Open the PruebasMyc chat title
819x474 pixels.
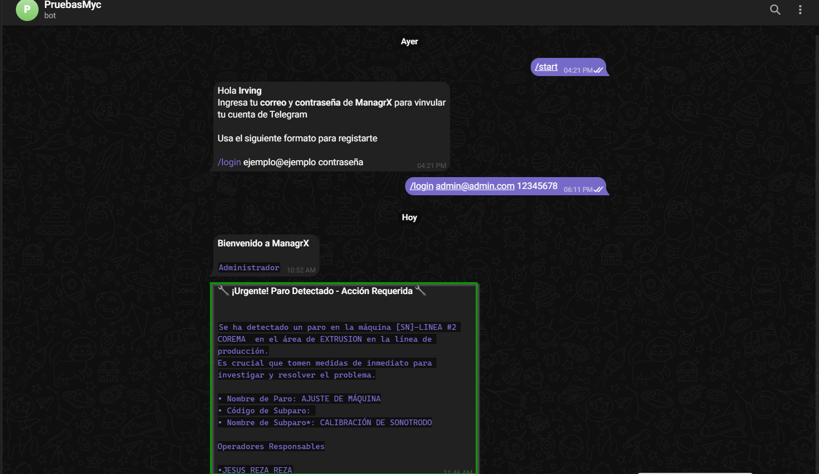pyautogui.click(x=73, y=5)
